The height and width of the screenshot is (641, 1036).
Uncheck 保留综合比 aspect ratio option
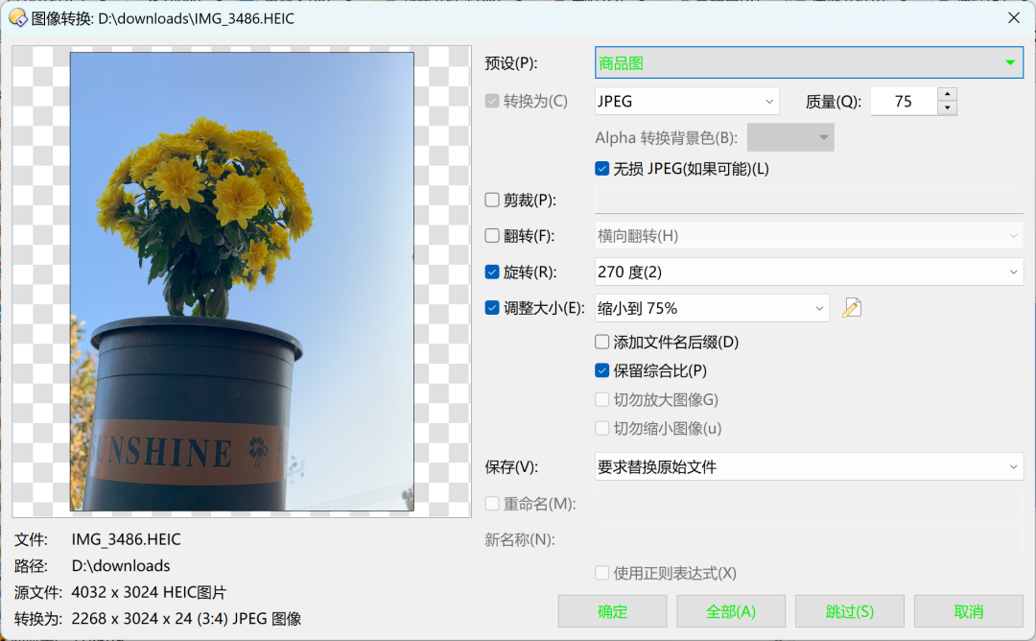(x=602, y=370)
